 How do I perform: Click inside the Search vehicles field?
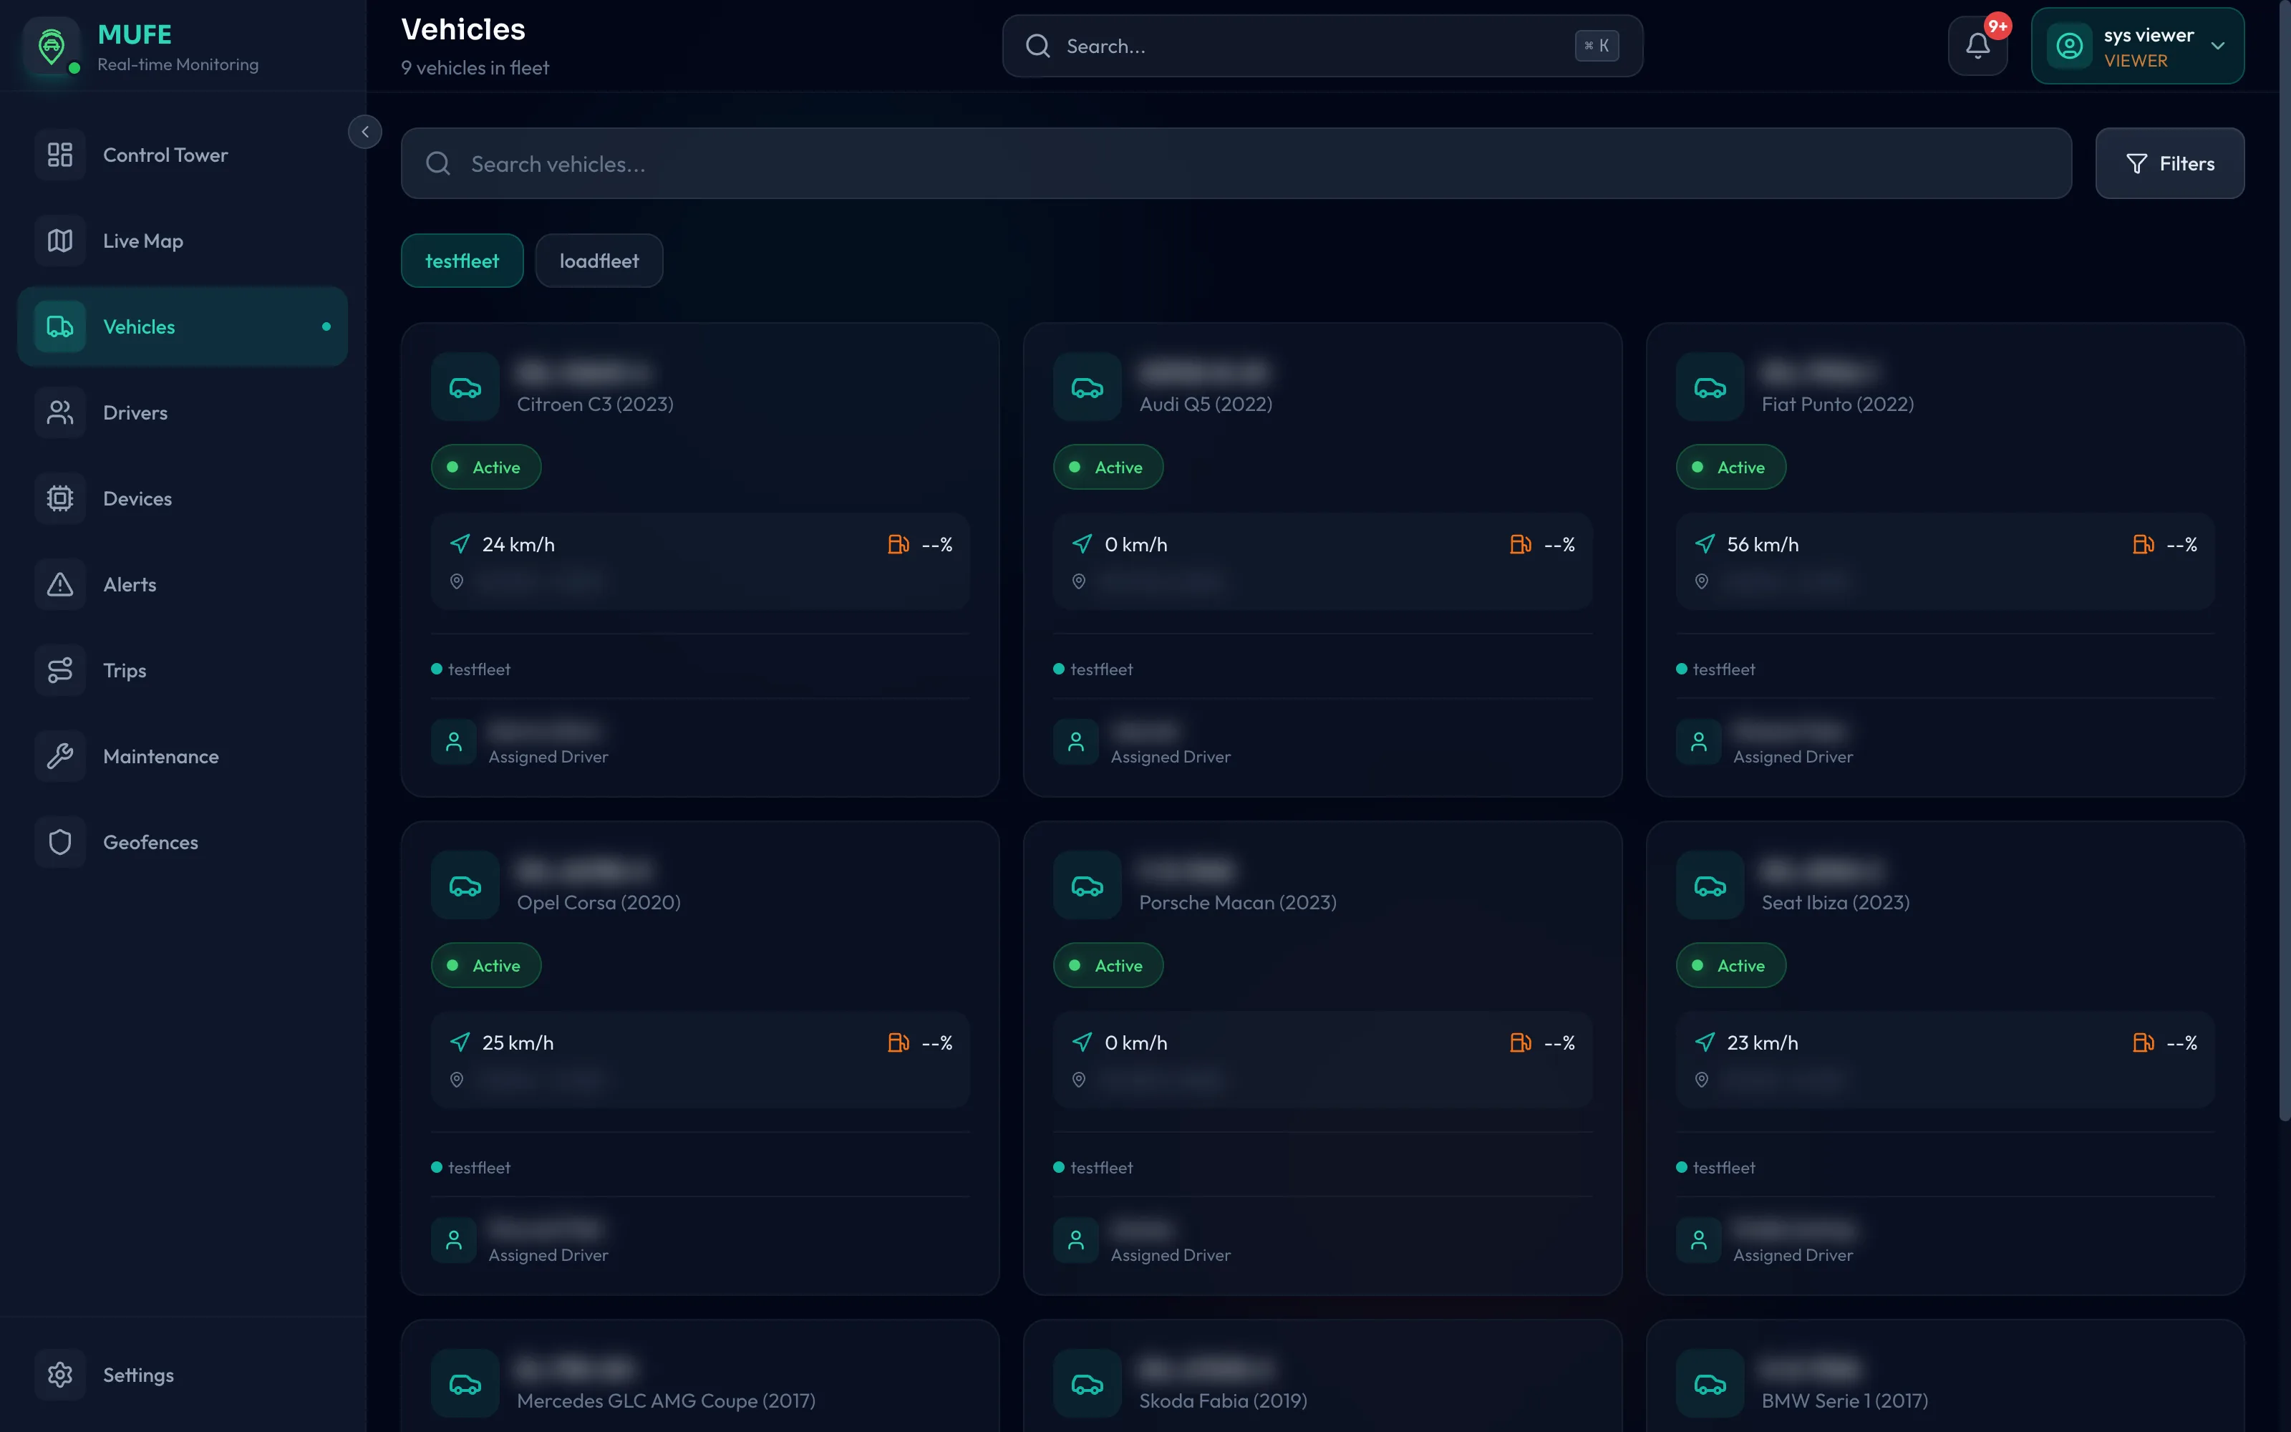tap(1236, 164)
